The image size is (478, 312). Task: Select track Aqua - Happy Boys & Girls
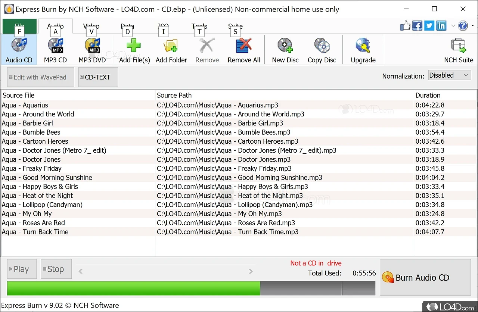40,187
